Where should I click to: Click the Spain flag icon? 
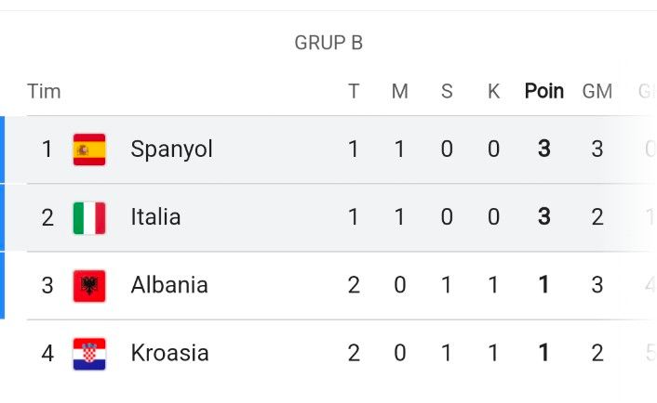pyautogui.click(x=89, y=149)
